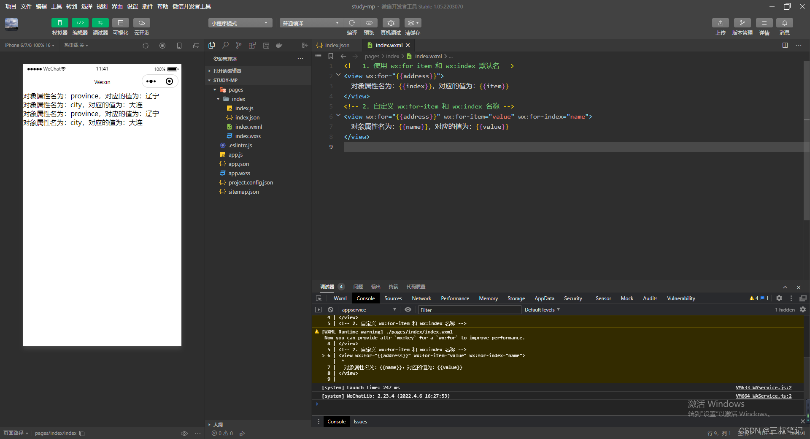This screenshot has height=439, width=810.
Task: Open the appservice context dropdown
Action: coord(368,310)
